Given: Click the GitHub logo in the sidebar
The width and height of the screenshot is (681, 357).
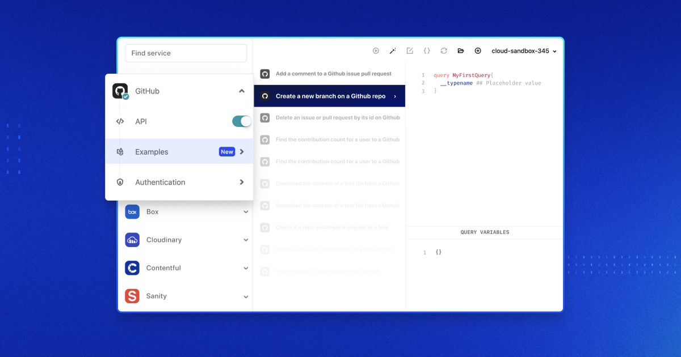Looking at the screenshot, I should tap(120, 91).
